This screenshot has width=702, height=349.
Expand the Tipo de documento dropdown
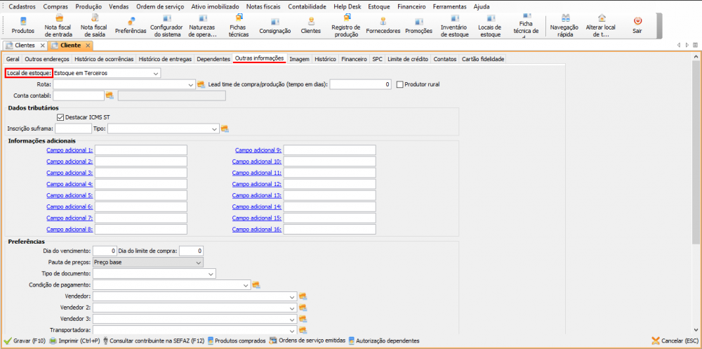pyautogui.click(x=211, y=274)
